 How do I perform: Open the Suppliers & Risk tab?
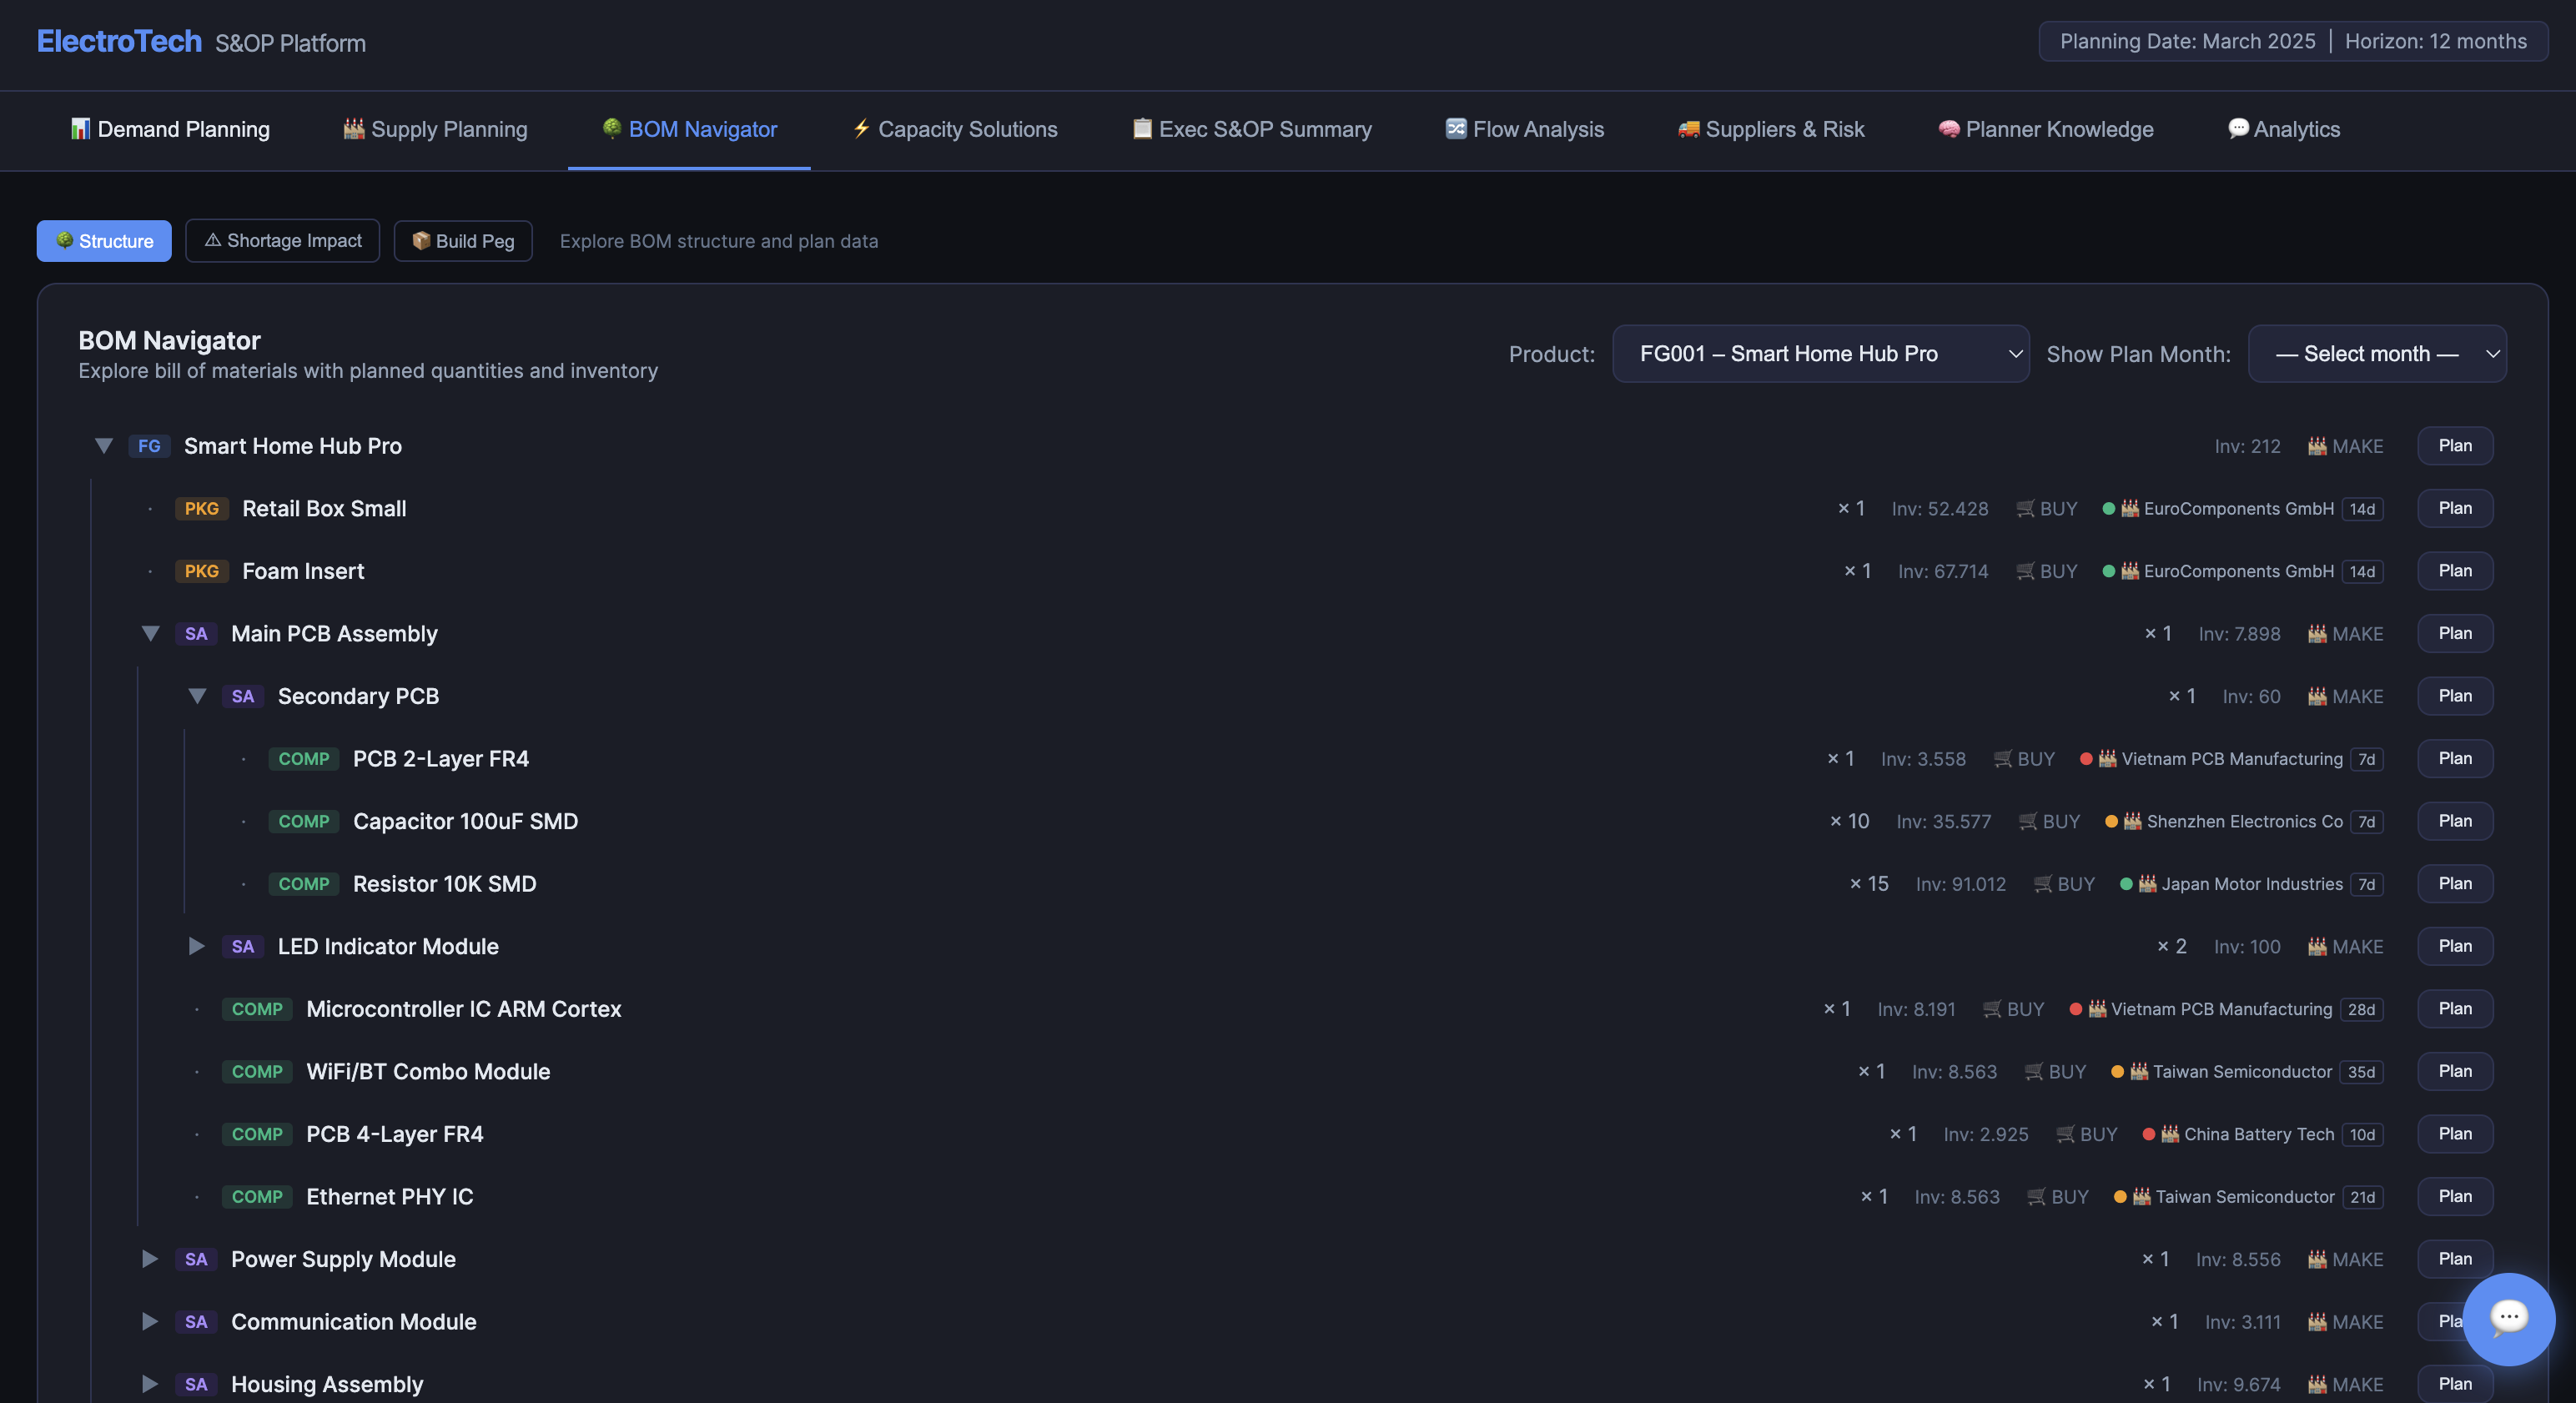[1771, 129]
